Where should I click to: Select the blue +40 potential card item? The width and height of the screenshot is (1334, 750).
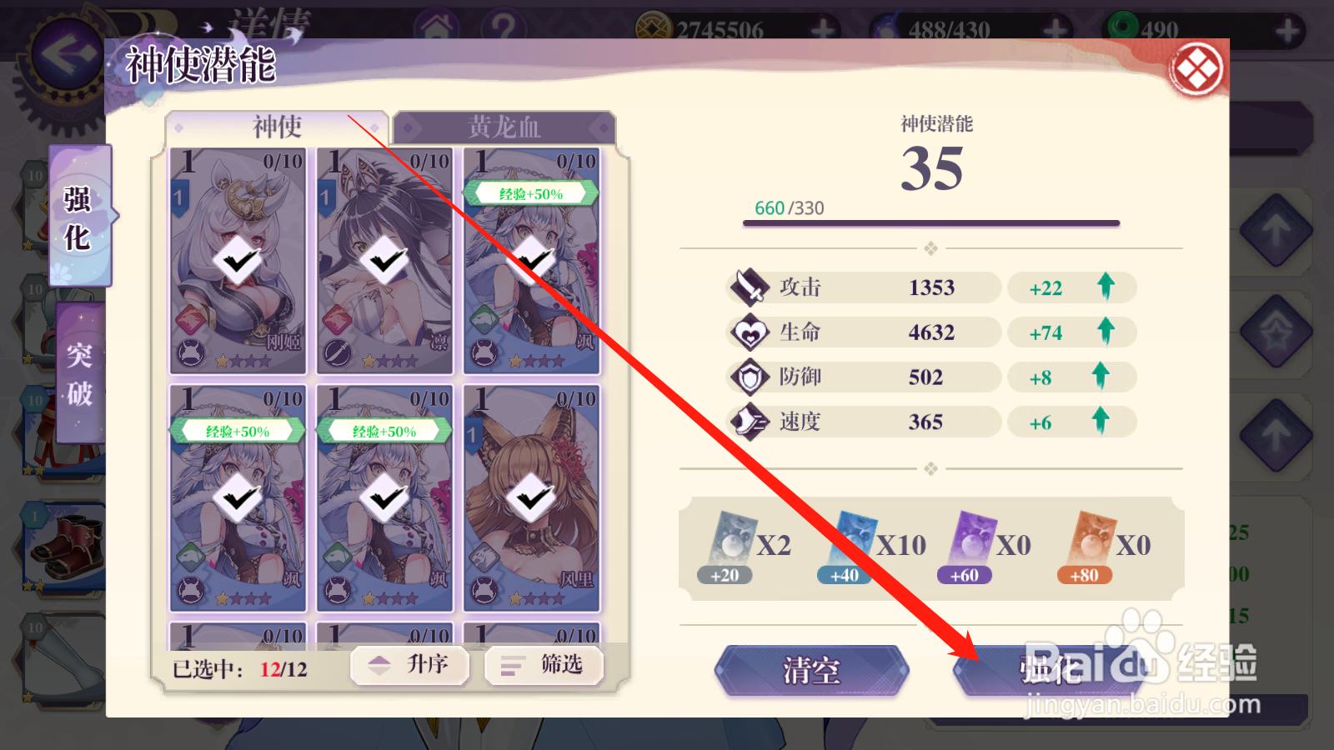(848, 547)
